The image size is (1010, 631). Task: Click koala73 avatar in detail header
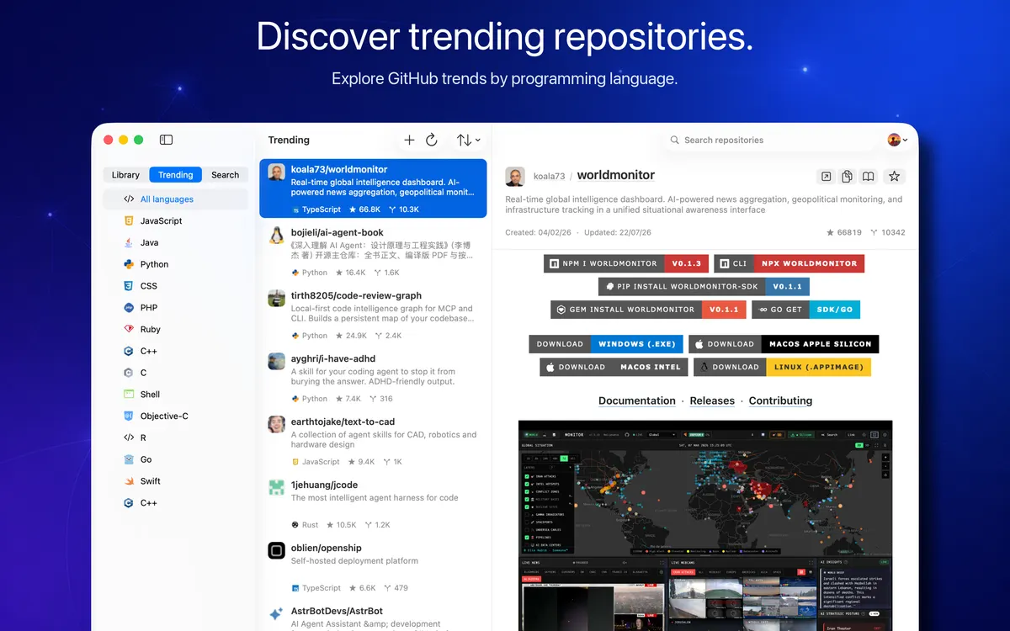tap(515, 176)
